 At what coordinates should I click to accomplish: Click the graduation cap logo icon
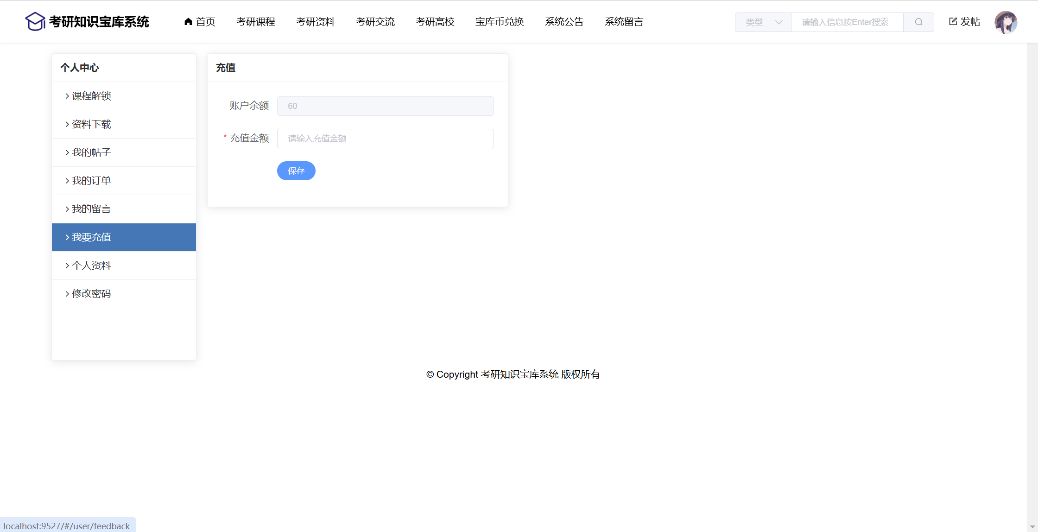point(35,22)
